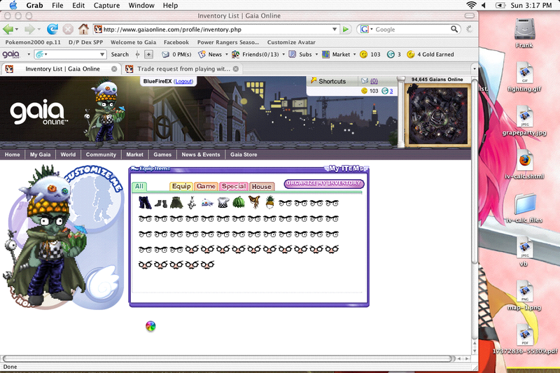The image size is (560, 373).
Task: Open the address bar history dropdown arrow
Action: (x=335, y=29)
